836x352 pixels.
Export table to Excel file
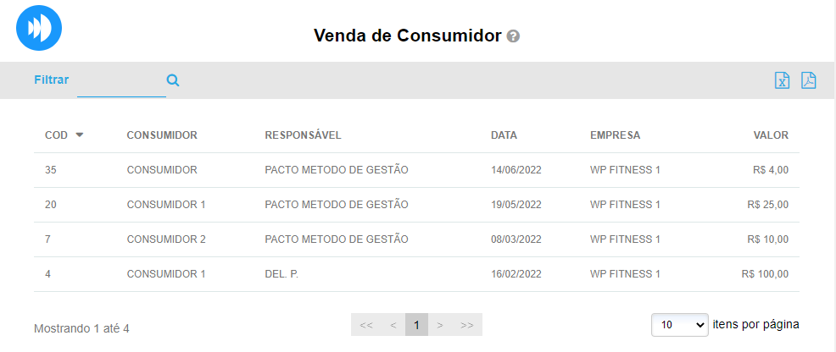point(782,80)
